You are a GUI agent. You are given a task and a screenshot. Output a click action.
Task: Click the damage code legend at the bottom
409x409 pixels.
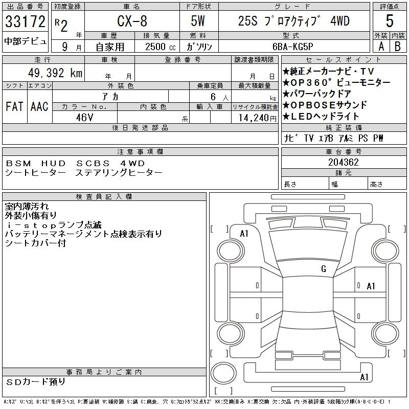click(197, 402)
